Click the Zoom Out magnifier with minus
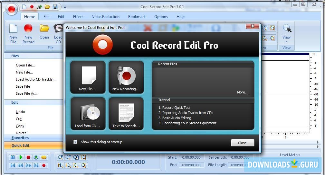Viewport: 325px width, 175px height. [x=68, y=157]
